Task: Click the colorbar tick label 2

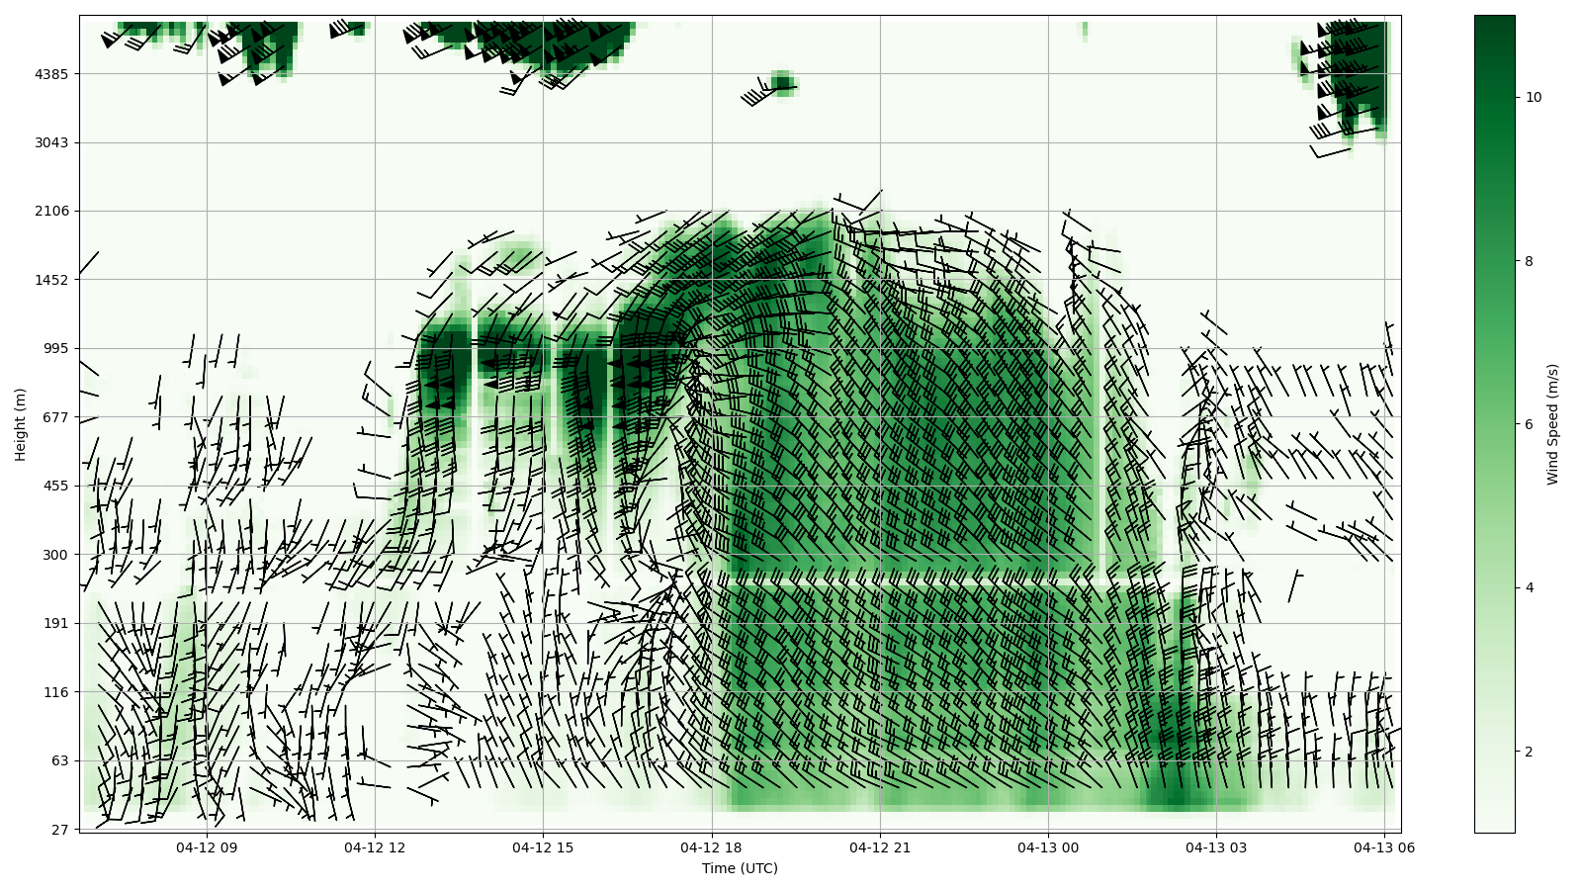Action: pyautogui.click(x=1530, y=752)
